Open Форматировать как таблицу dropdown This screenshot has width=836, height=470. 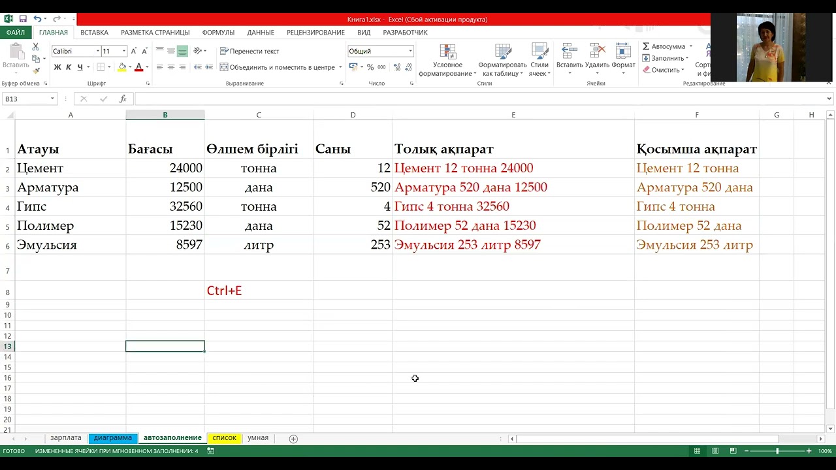(502, 61)
